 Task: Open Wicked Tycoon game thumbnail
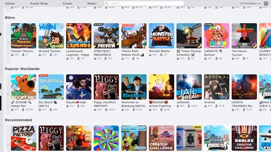point(51,36)
